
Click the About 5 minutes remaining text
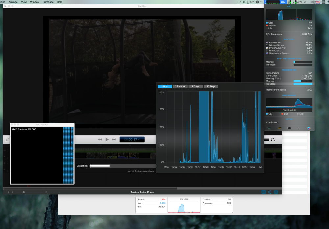tap(141, 171)
